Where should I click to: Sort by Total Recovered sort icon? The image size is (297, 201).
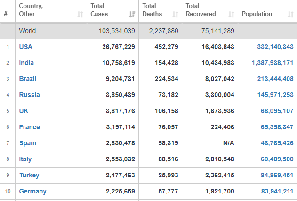tap(231, 15)
